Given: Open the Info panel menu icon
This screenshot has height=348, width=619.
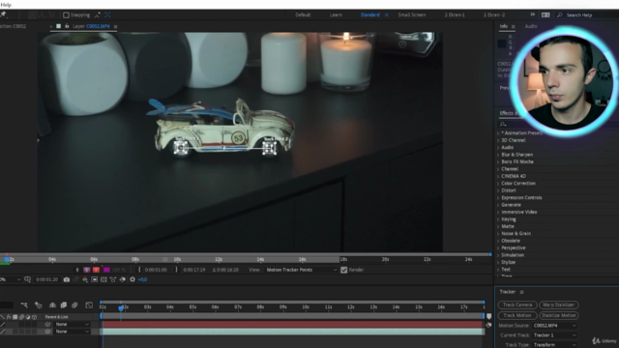Looking at the screenshot, I should pyautogui.click(x=514, y=26).
